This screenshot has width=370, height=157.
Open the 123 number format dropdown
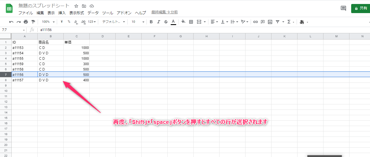click(x=92, y=22)
